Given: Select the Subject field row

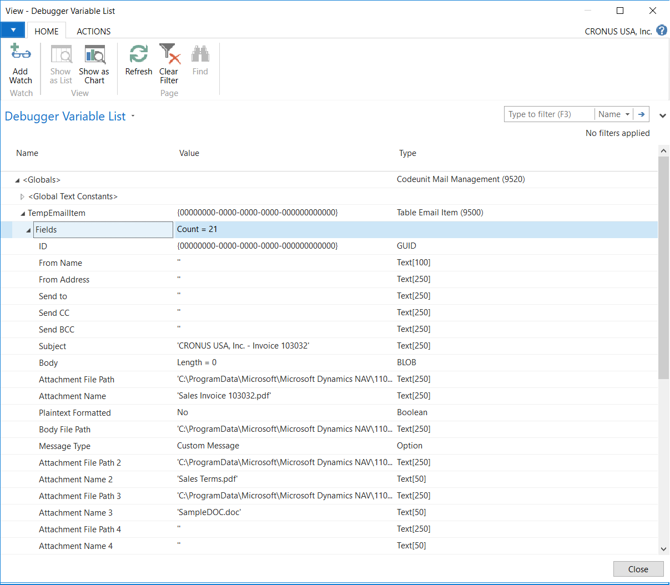Looking at the screenshot, I should (x=53, y=346).
